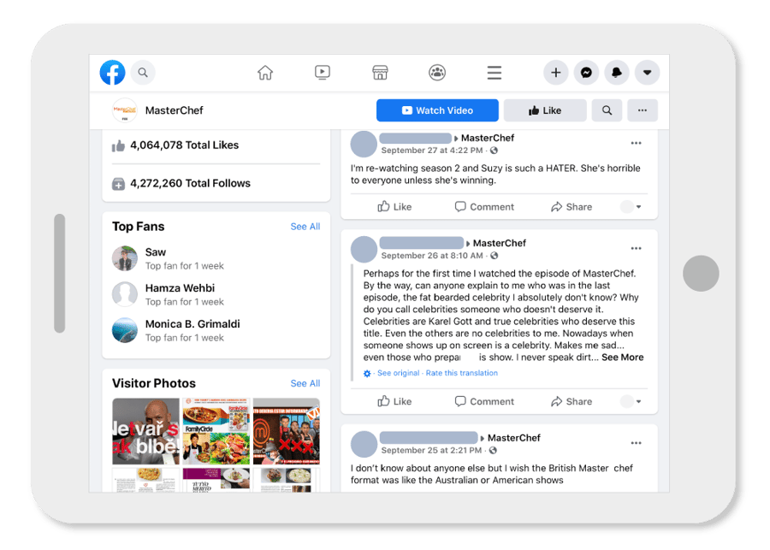Screen dimensions: 770x550
Task: Open translation settings via the gear icon
Action: click(x=366, y=374)
